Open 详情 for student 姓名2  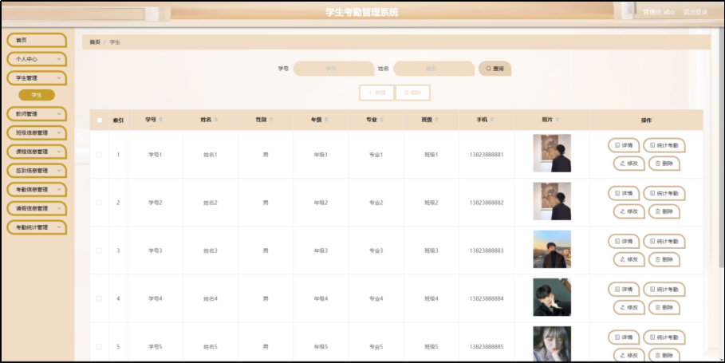pyautogui.click(x=623, y=193)
